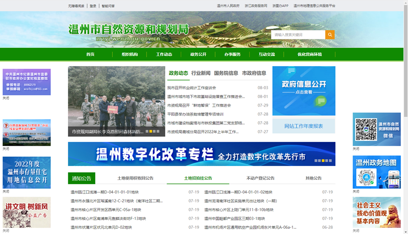Visit 温州市人民政府 top link

click(x=228, y=6)
